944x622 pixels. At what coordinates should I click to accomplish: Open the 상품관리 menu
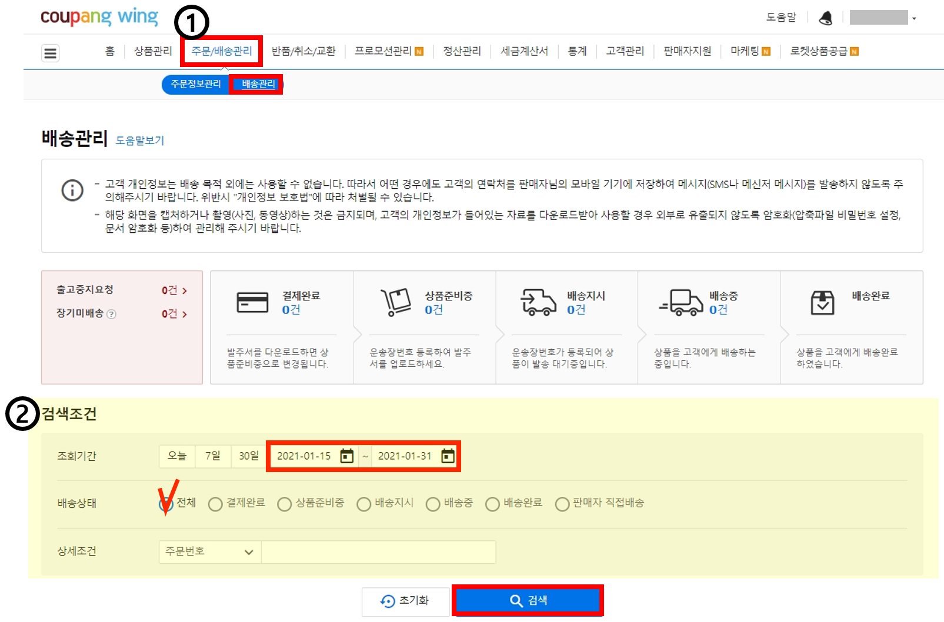[152, 51]
